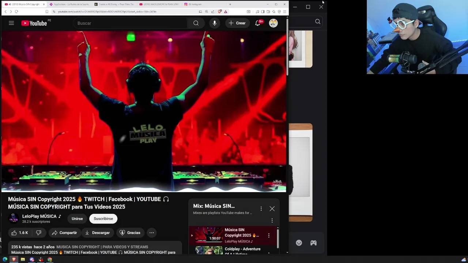Open Microsoft Edge from the taskbar
Image resolution: width=468 pixels, height=263 pixels.
point(5,260)
